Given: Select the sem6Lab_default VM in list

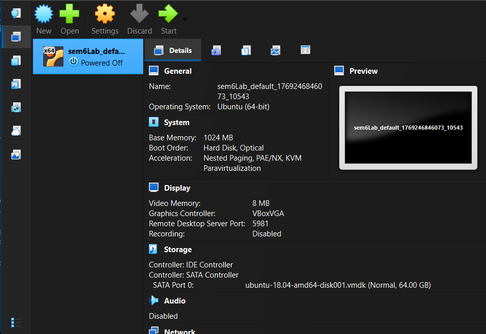Looking at the screenshot, I should tap(88, 56).
